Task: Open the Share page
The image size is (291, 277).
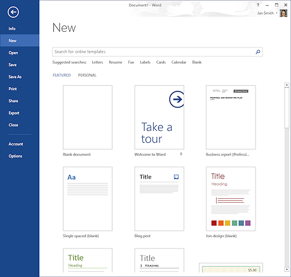Action: click(13, 101)
